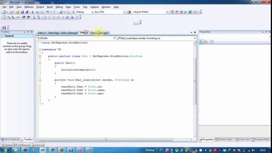Expand the General toolbox group
This screenshot has height=153, width=272.
pyautogui.click(x=3, y=36)
